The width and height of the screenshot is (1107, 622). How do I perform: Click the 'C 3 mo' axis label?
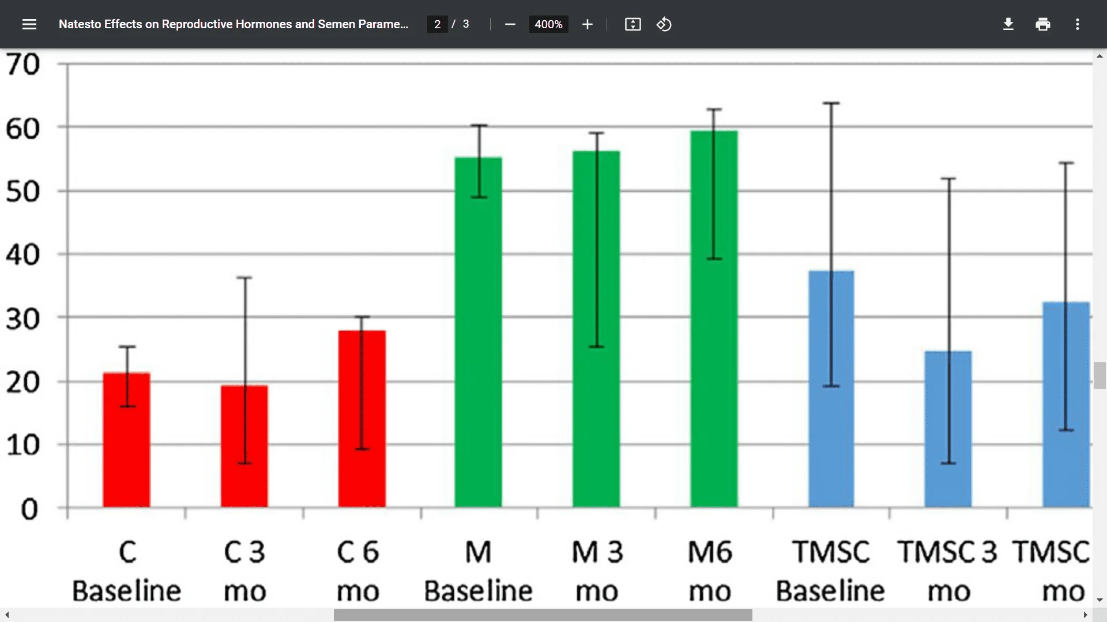click(244, 571)
